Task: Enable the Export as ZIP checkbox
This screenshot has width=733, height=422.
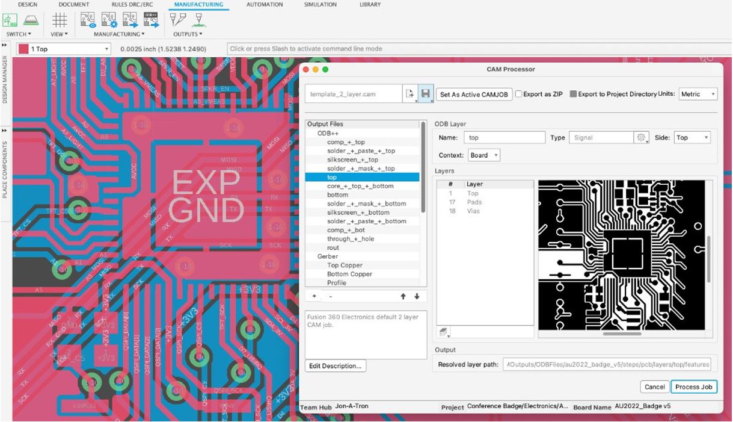Action: (x=519, y=95)
